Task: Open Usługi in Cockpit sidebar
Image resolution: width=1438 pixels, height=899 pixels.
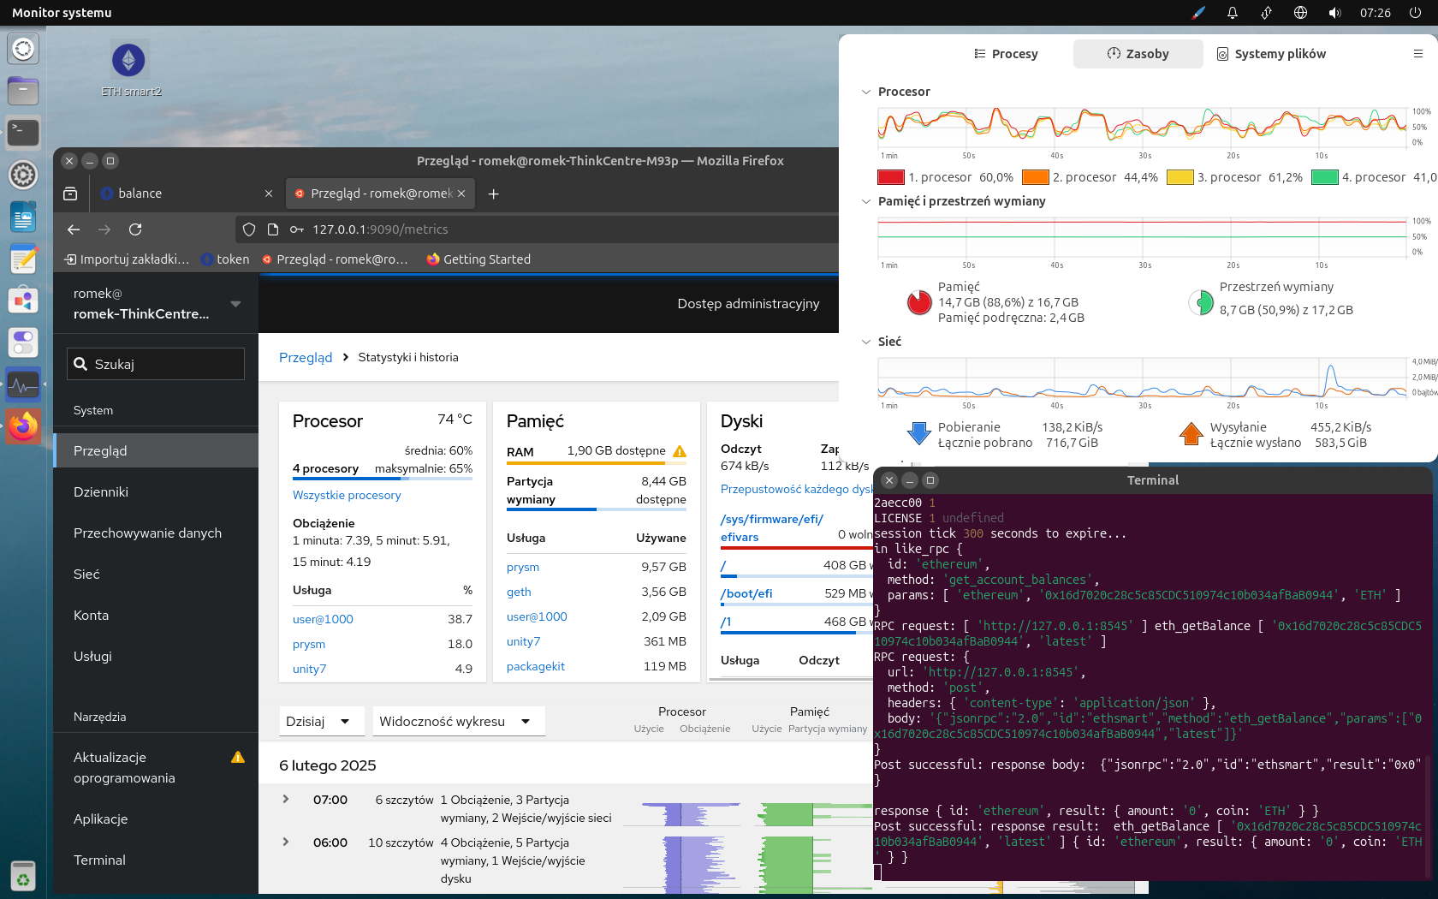Action: 156,657
